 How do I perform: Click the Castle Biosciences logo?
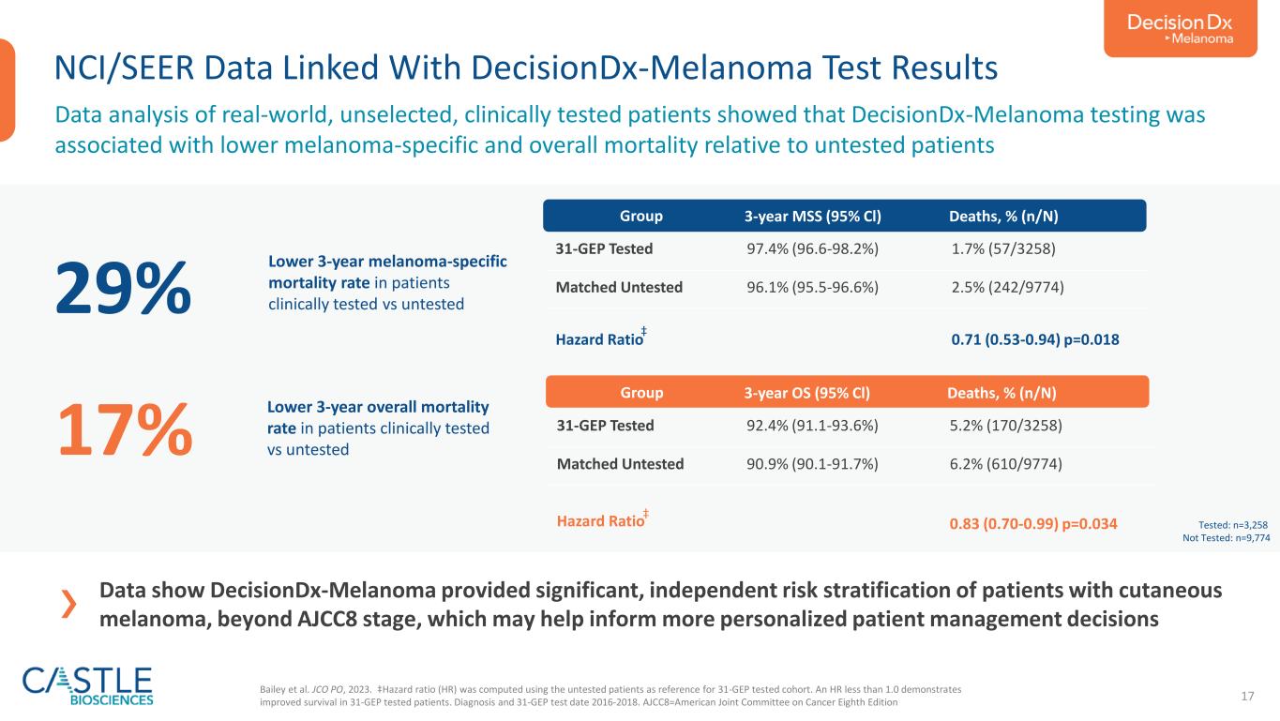pyautogui.click(x=88, y=685)
